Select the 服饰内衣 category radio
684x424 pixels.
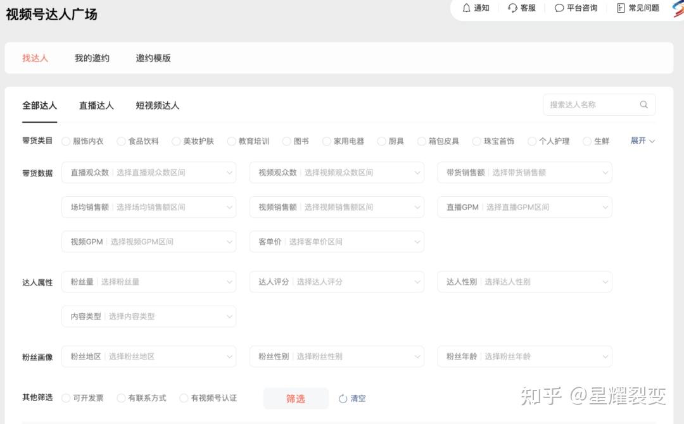click(66, 141)
